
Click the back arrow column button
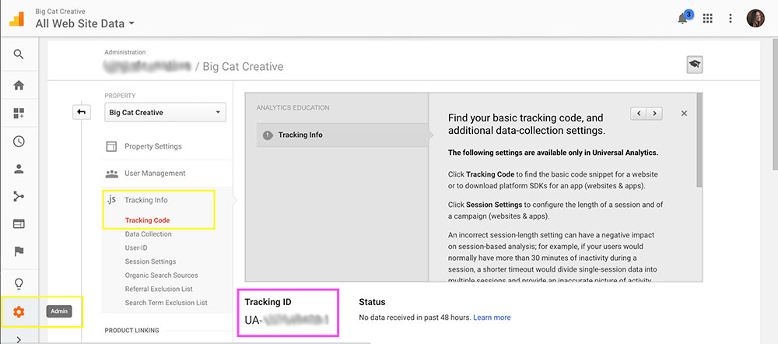pos(81,113)
